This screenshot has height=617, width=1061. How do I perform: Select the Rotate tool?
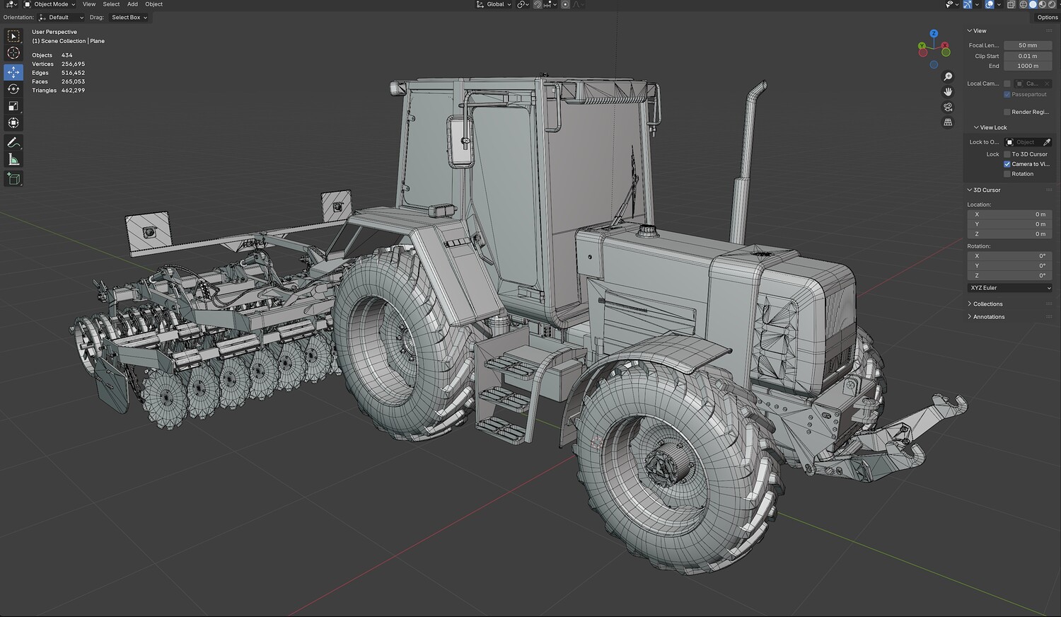click(13, 89)
